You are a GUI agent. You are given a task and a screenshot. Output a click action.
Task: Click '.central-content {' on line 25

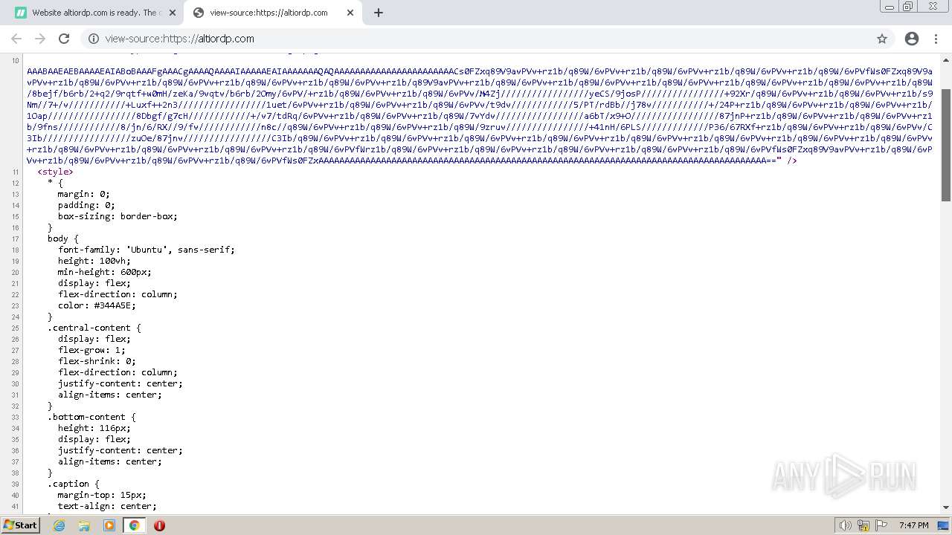click(x=94, y=328)
